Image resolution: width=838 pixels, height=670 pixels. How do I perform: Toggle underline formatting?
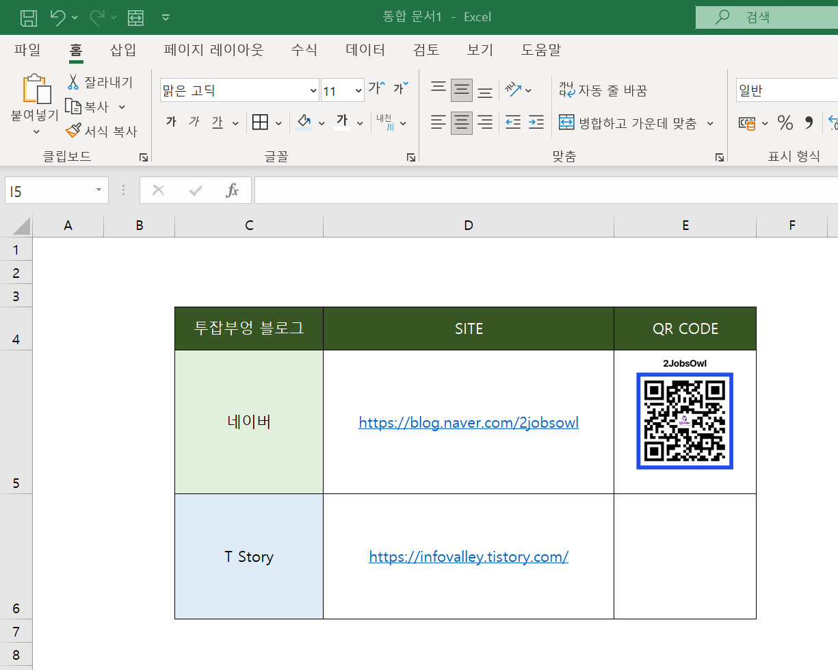[x=218, y=122]
